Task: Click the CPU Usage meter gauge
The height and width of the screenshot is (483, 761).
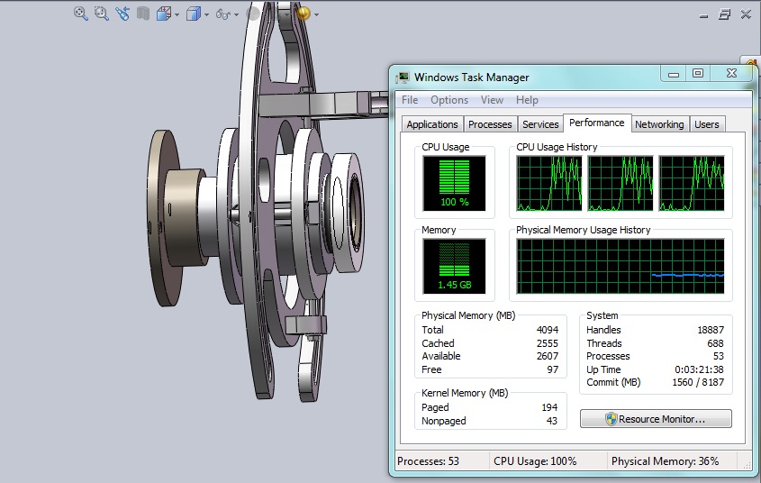Action: pyautogui.click(x=454, y=183)
